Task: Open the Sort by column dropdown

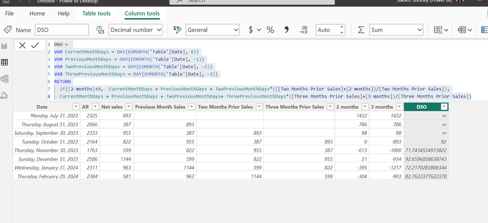Action: pos(441,30)
